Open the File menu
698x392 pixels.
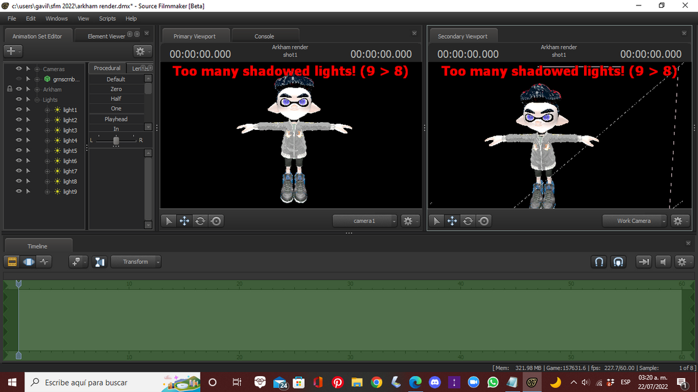click(11, 19)
